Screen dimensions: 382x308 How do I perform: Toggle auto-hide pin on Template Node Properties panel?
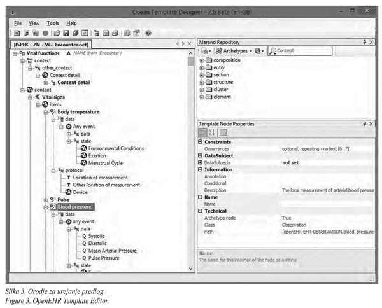coord(365,123)
